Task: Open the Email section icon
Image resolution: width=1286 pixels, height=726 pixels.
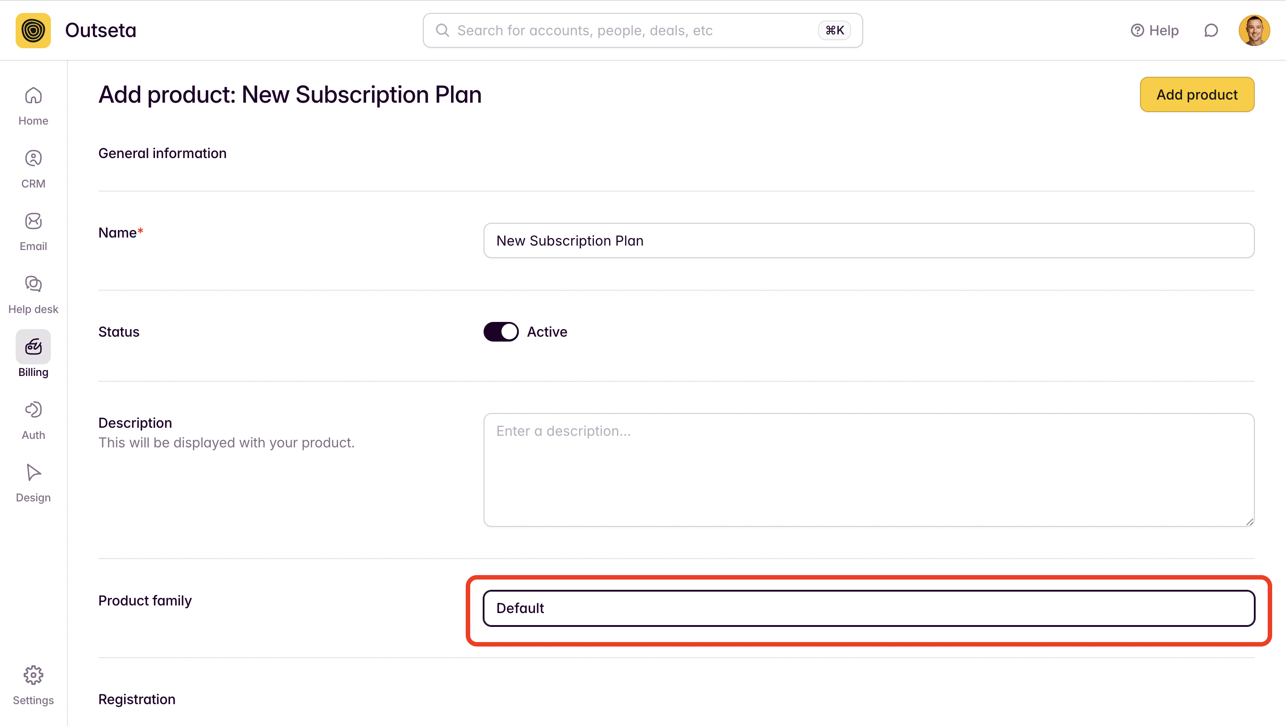Action: tap(33, 221)
